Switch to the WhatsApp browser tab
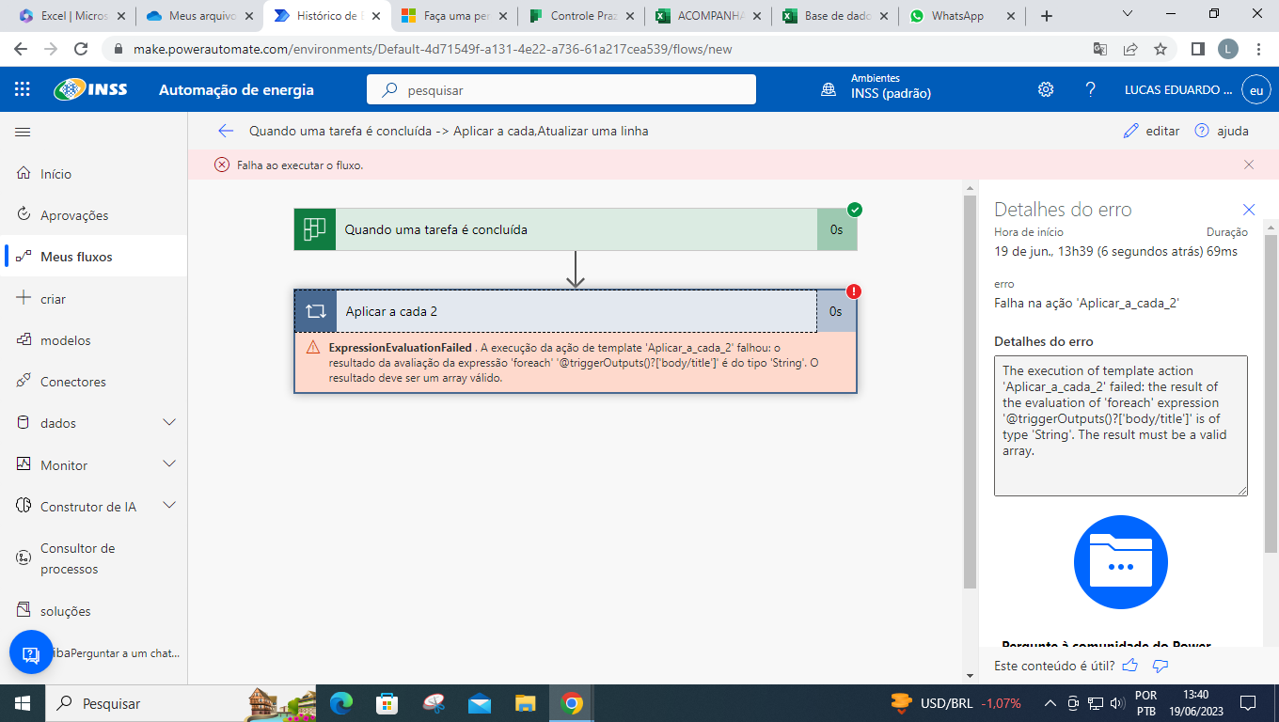This screenshot has width=1279, height=722. tap(959, 16)
